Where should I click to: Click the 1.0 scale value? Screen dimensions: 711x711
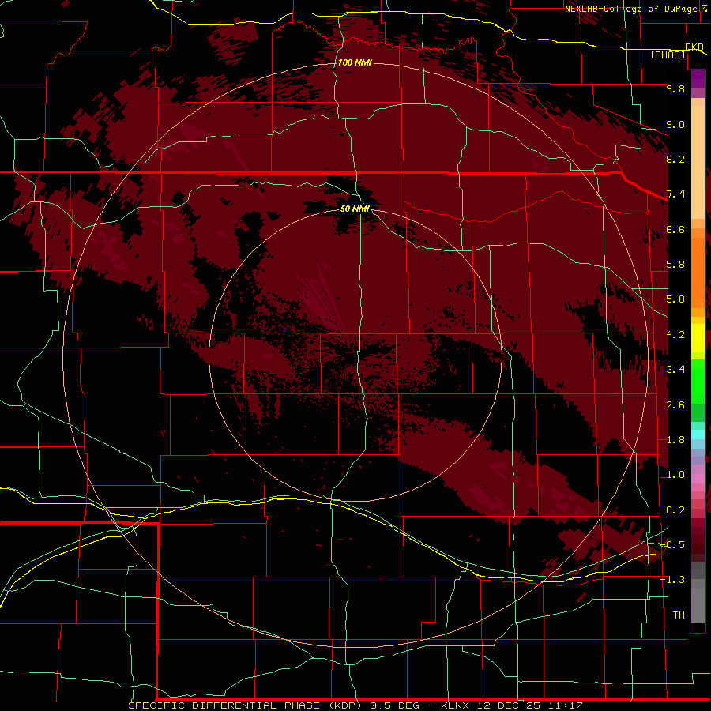675,475
